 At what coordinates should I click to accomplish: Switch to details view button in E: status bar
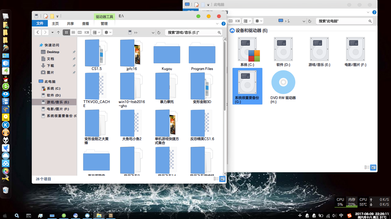coord(216,179)
